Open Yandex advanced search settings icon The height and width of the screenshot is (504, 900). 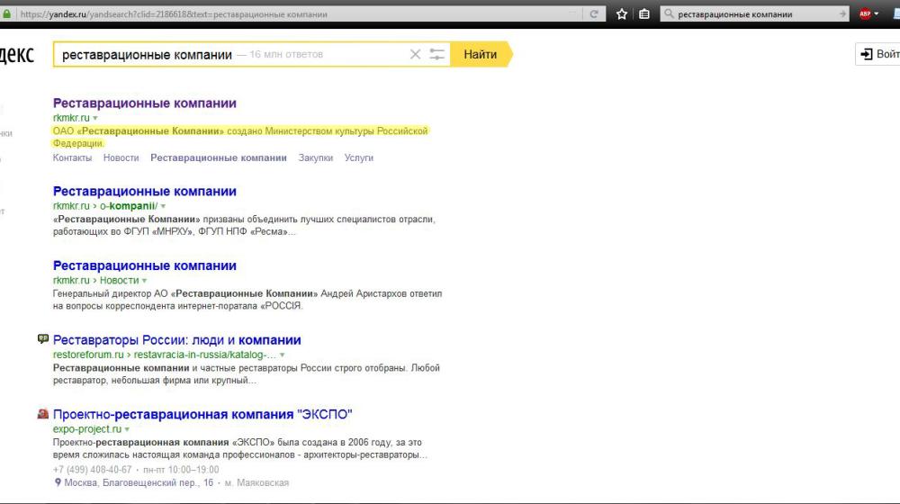tap(436, 55)
